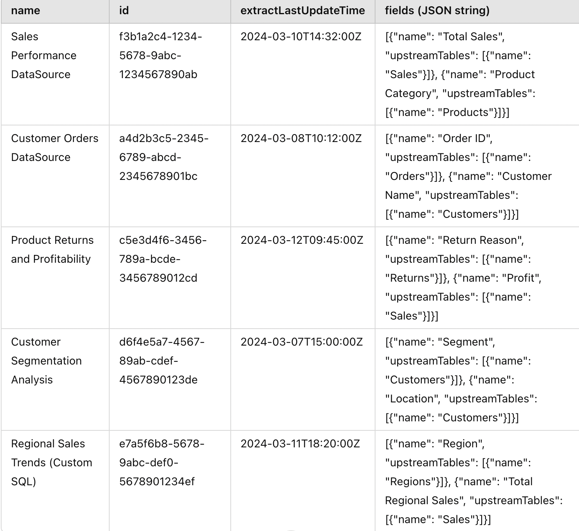Select the id starting with a4d2b3c5
The height and width of the screenshot is (531, 579).
click(164, 157)
